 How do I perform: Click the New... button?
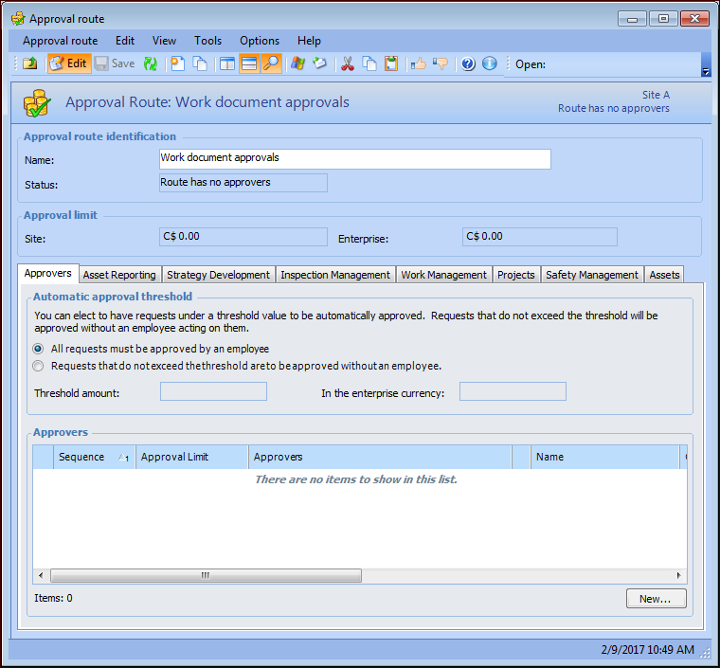656,599
